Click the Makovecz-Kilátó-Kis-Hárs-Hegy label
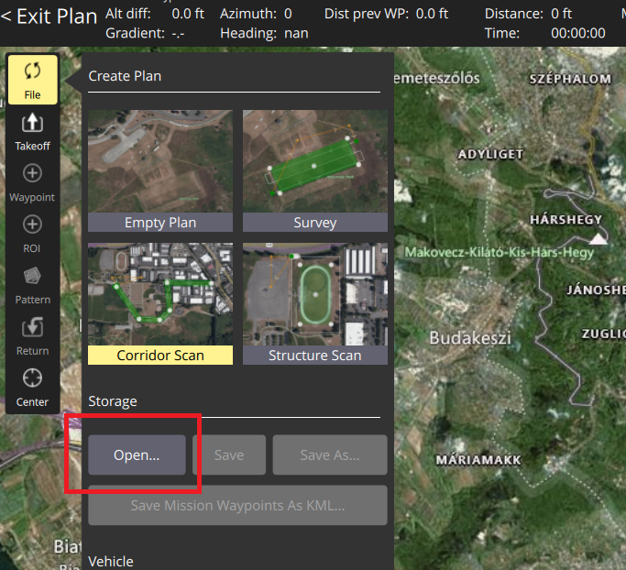This screenshot has width=626, height=570. [x=499, y=252]
